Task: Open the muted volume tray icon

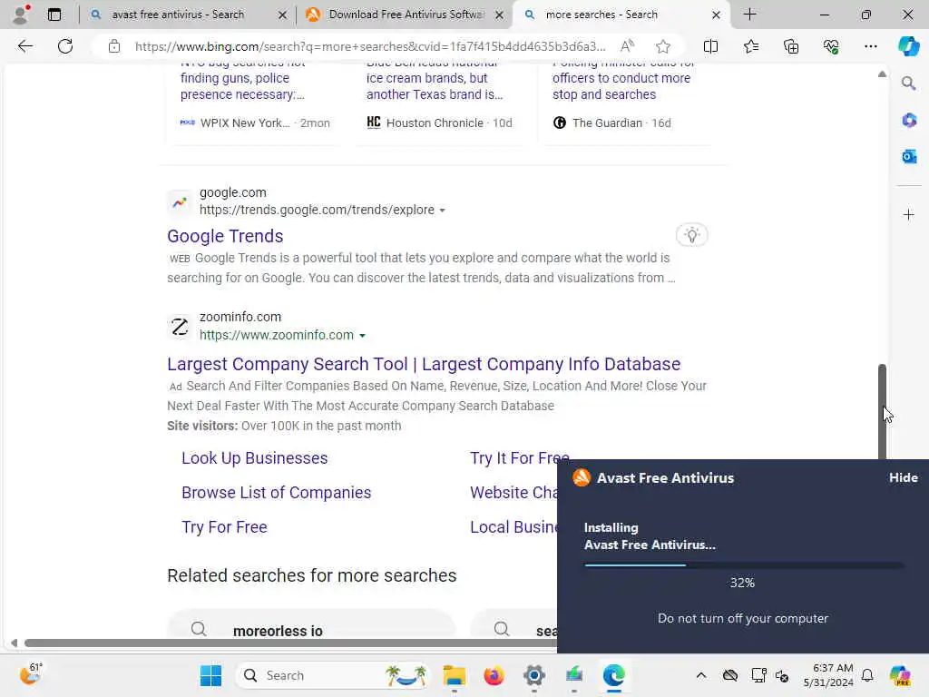Action: click(x=782, y=675)
